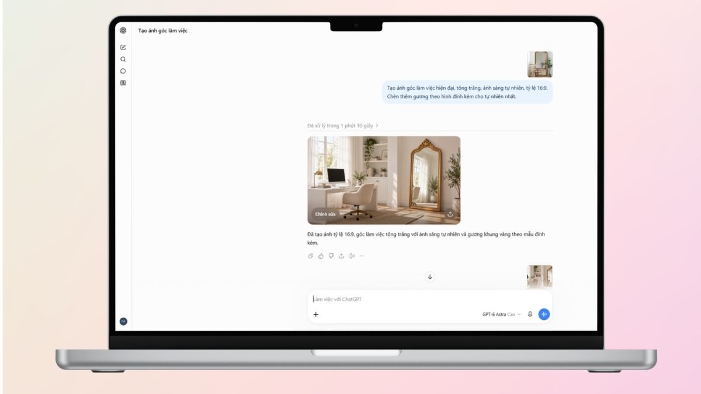Image resolution: width=701 pixels, height=394 pixels.
Task: Click the 'Chỉnh sửa' button on the image
Action: 325,214
